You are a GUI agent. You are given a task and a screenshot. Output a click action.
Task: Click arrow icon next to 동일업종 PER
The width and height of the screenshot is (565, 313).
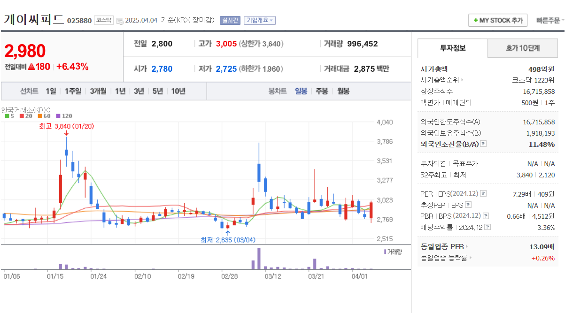click(466, 246)
